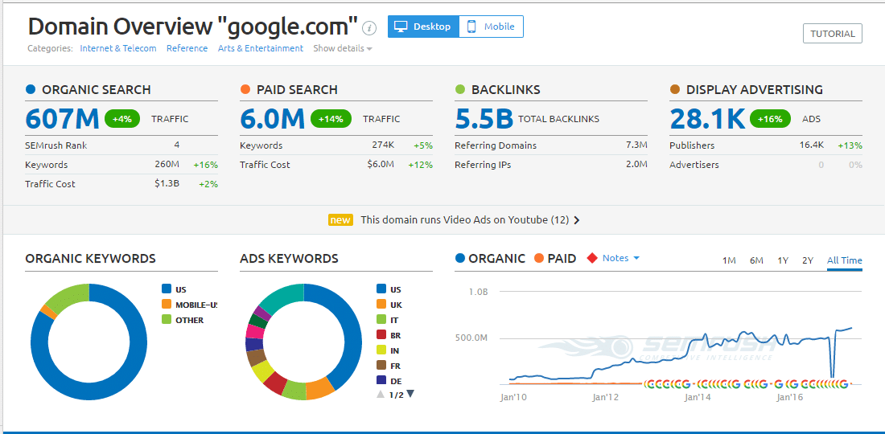Open the Video Ads on Youtube notice
Screen dimensions: 885x434
(x=464, y=220)
